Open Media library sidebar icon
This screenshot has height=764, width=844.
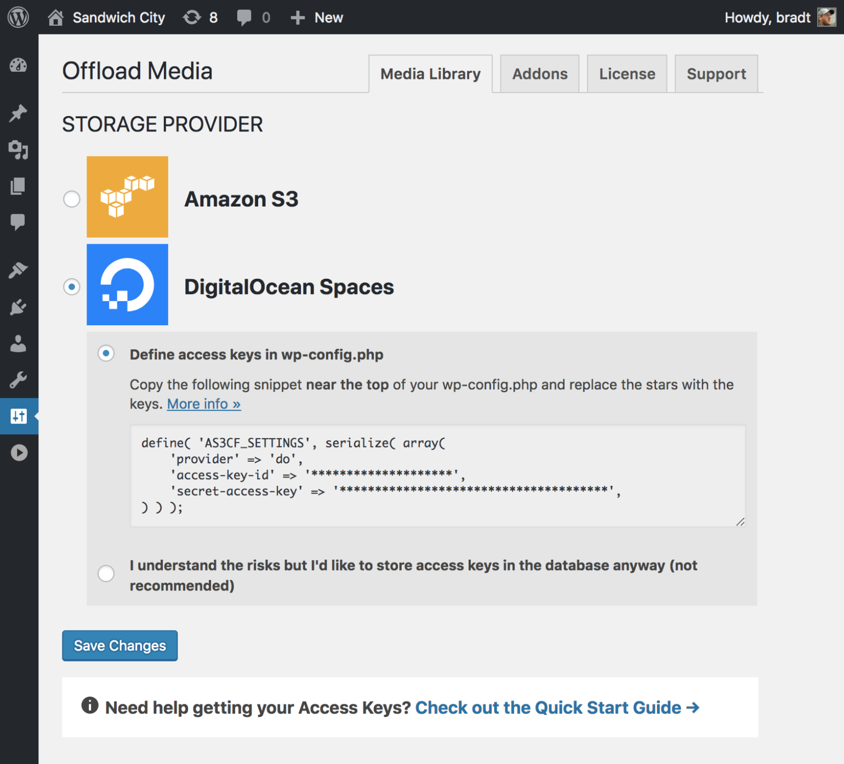click(19, 150)
